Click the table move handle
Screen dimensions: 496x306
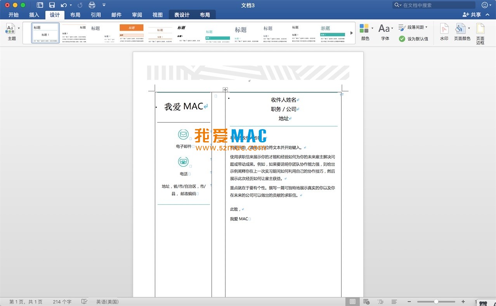coord(225,90)
